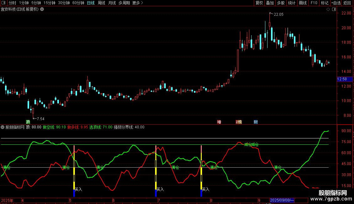
Task: Click the 做空线: 90.10 indicator value
Action: [54, 127]
